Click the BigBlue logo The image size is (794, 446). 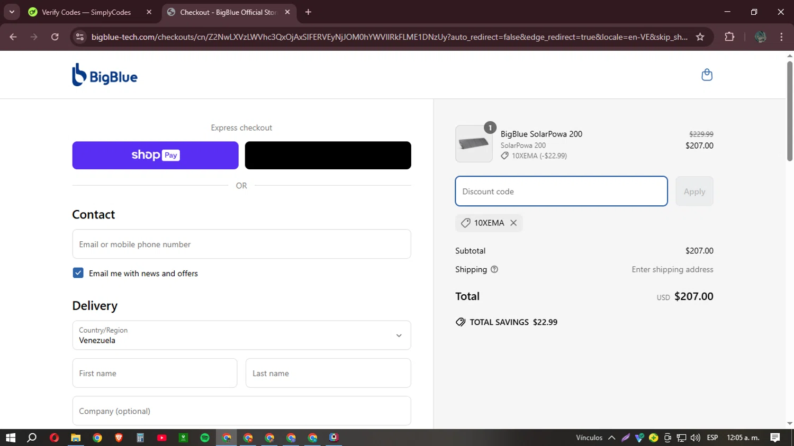click(x=105, y=75)
